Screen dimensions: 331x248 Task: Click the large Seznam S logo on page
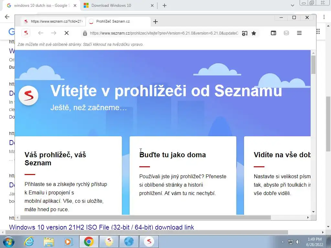[28, 96]
